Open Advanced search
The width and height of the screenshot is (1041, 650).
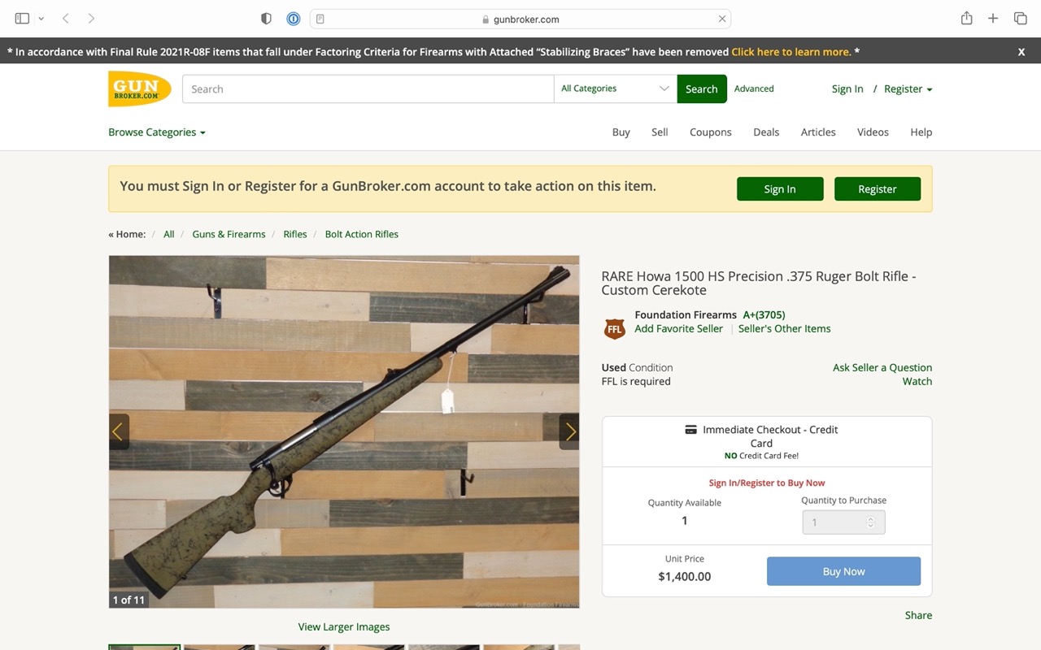tap(754, 89)
